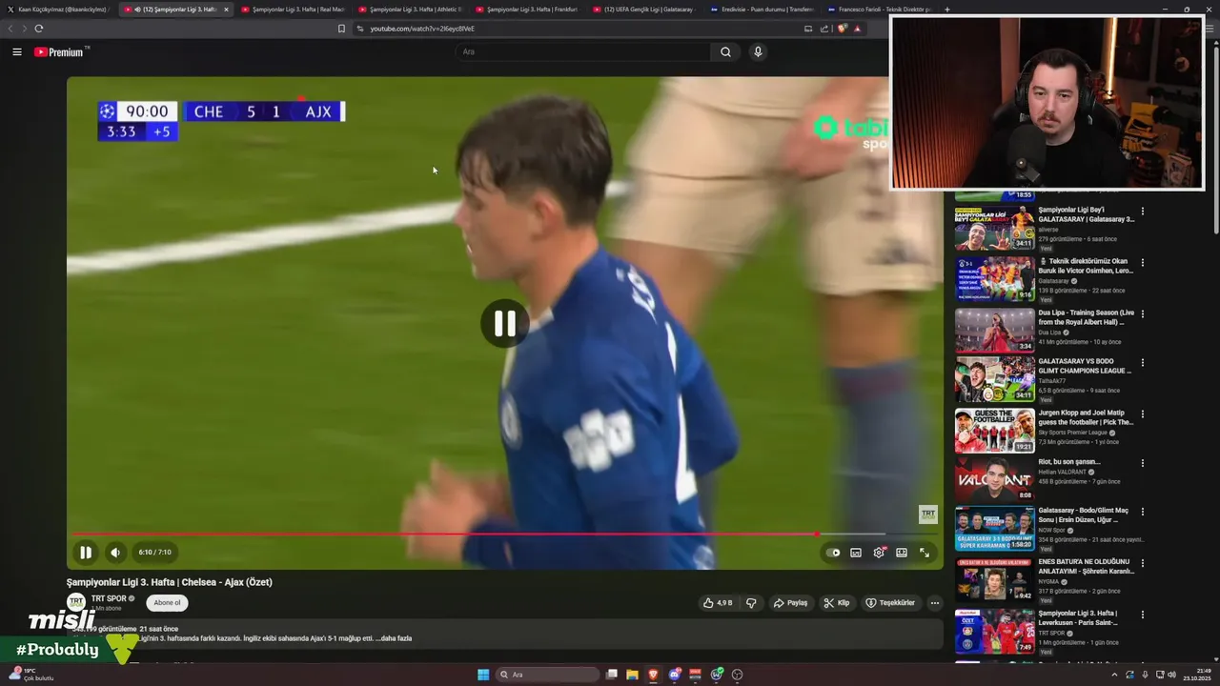
Task: Click the share icon in address bar
Action: click(824, 29)
